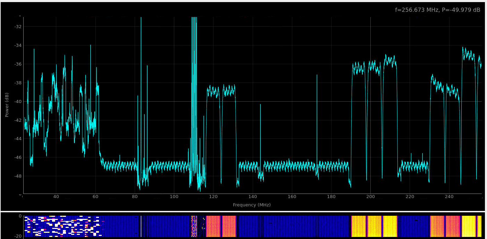Click the orange waterfall band near 120 MHz
Screen dimensions: 487x239
[x=213, y=226]
